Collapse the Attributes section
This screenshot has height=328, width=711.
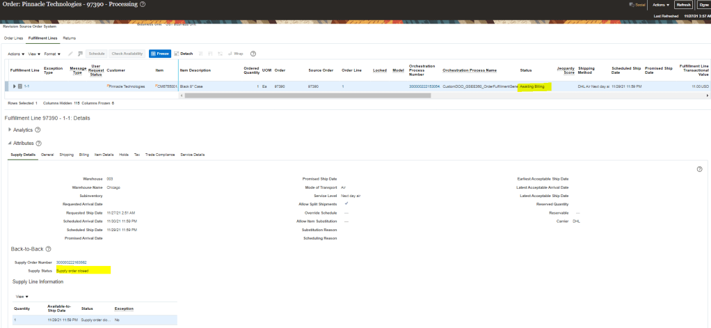tap(10, 143)
